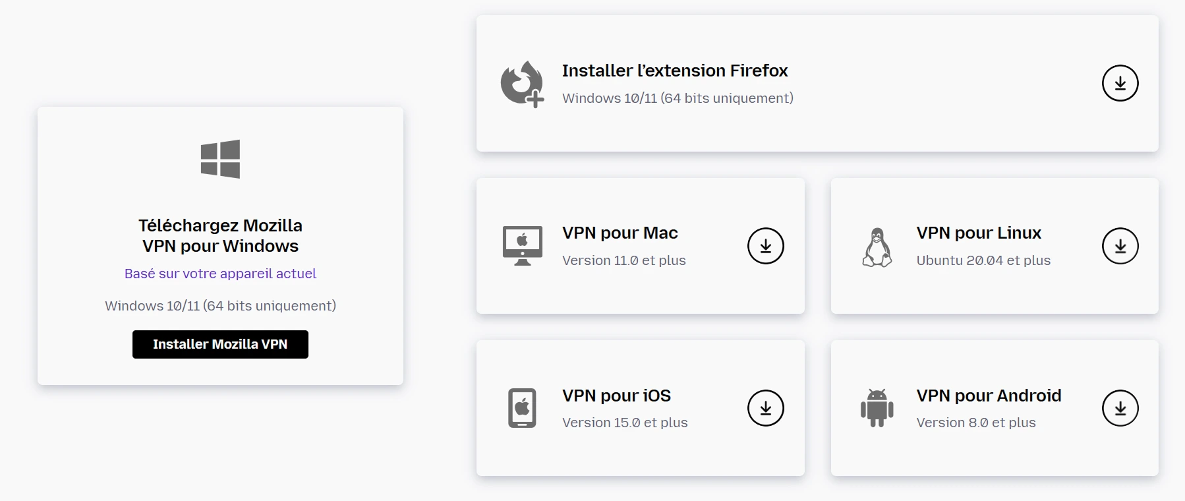The height and width of the screenshot is (501, 1185).
Task: Click the Android robot icon
Action: point(877,408)
